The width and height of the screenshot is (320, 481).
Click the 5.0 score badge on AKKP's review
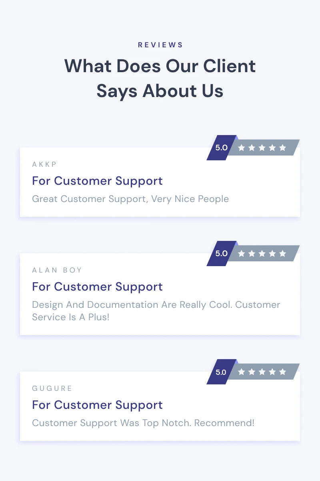[222, 148]
